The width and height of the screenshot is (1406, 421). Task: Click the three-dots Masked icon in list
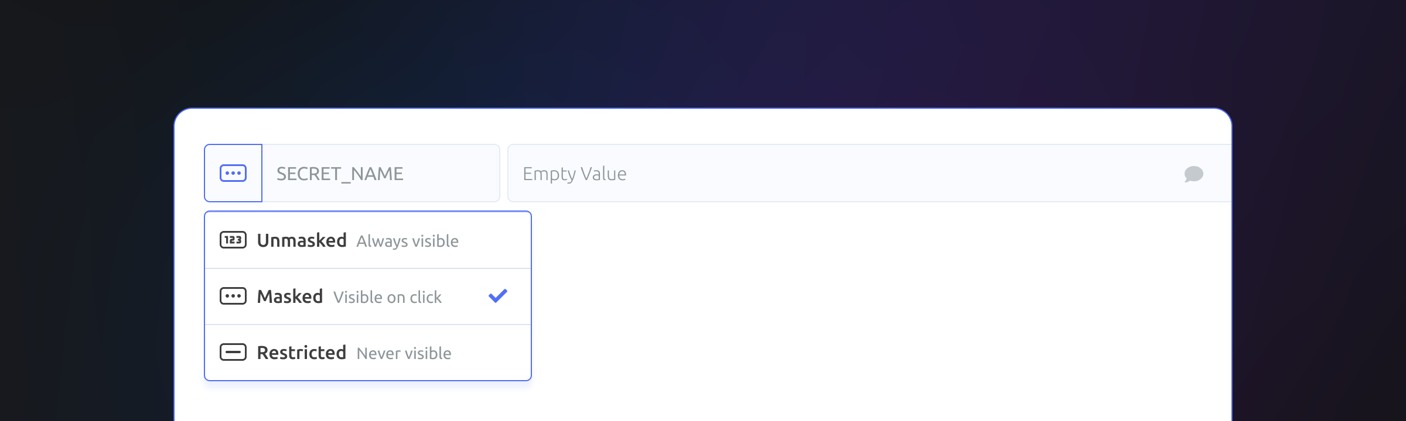(233, 296)
